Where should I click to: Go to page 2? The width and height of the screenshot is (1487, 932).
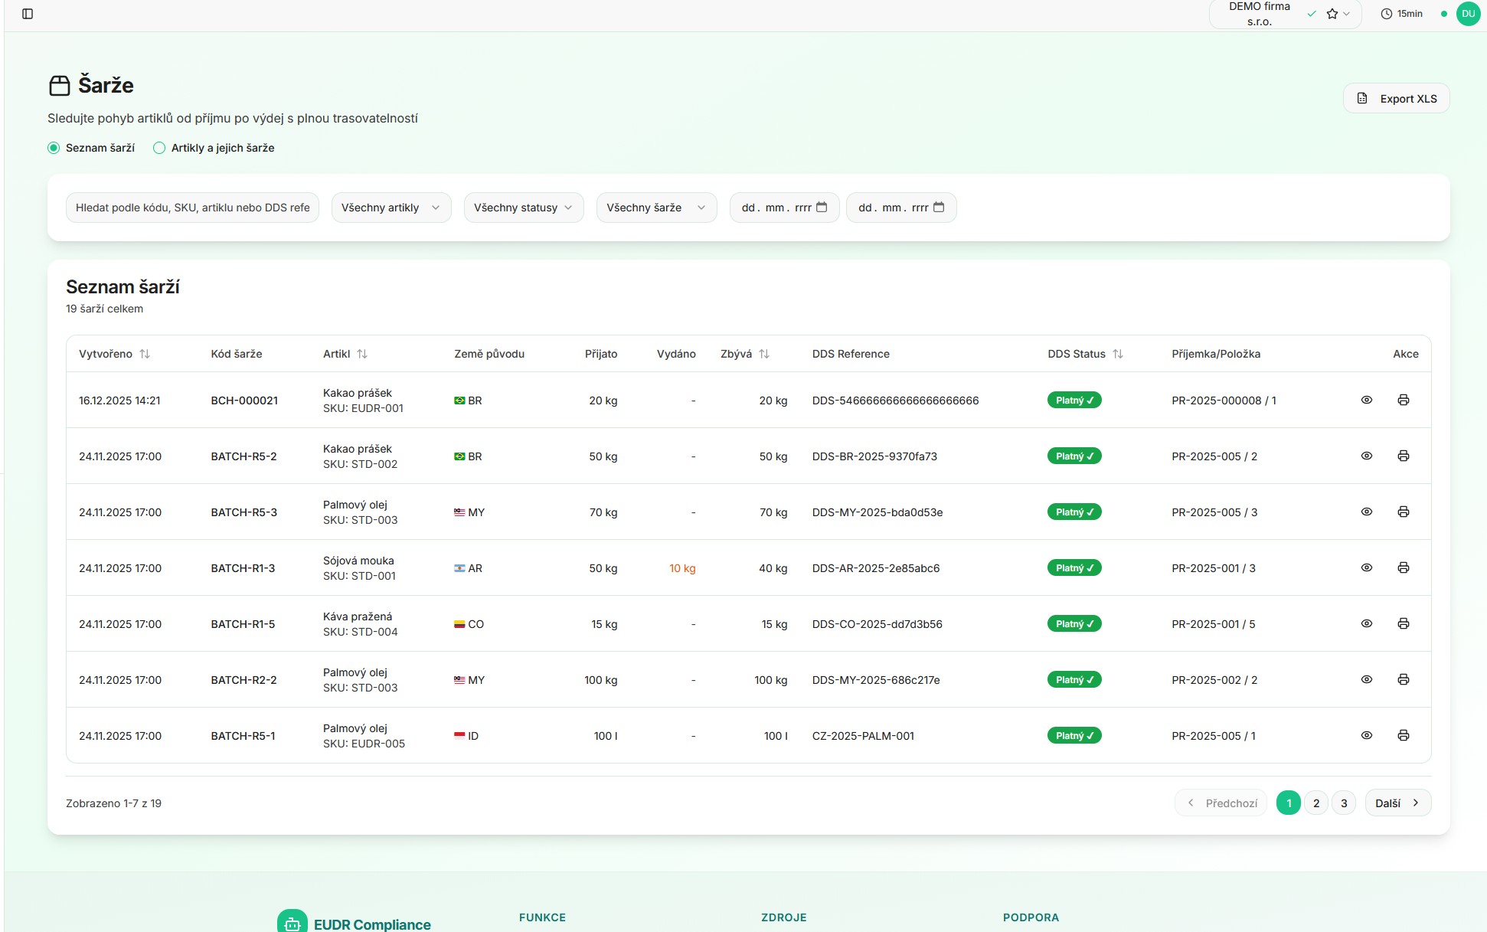point(1315,803)
